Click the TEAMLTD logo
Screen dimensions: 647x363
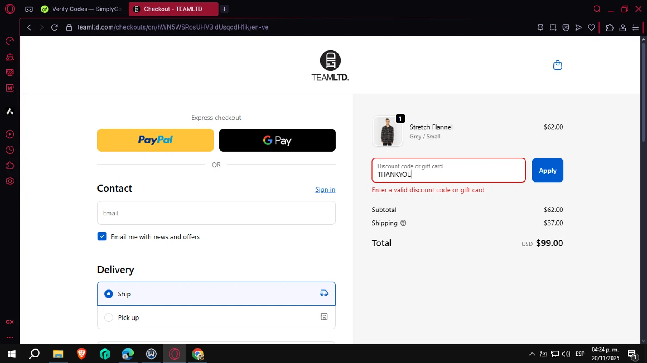pyautogui.click(x=330, y=65)
